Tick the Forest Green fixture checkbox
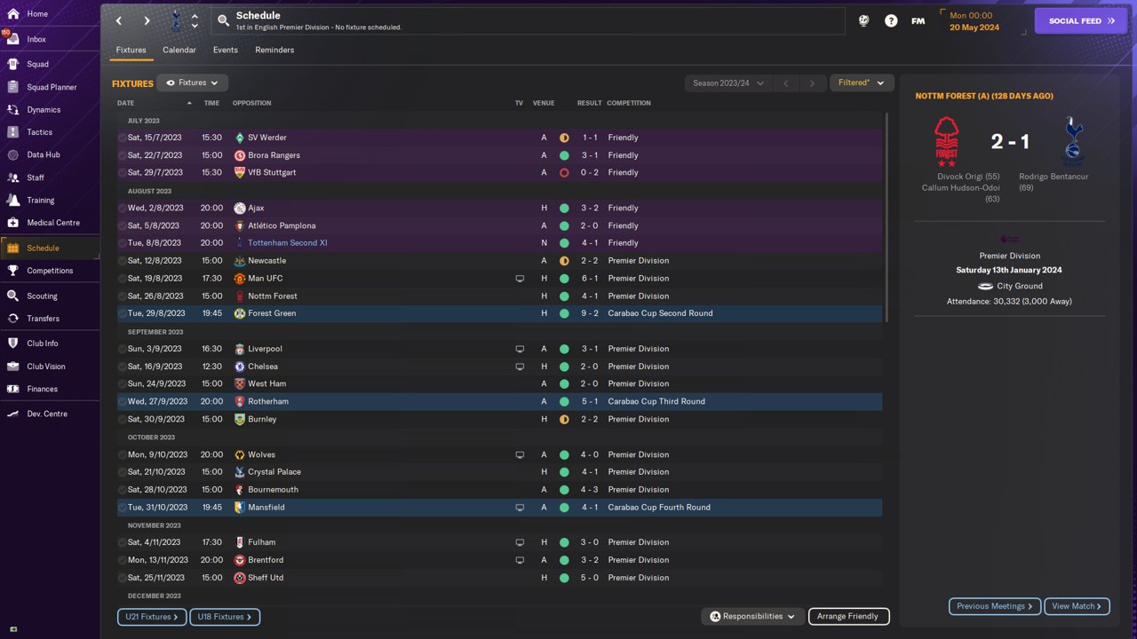The height and width of the screenshot is (639, 1137). coord(123,313)
